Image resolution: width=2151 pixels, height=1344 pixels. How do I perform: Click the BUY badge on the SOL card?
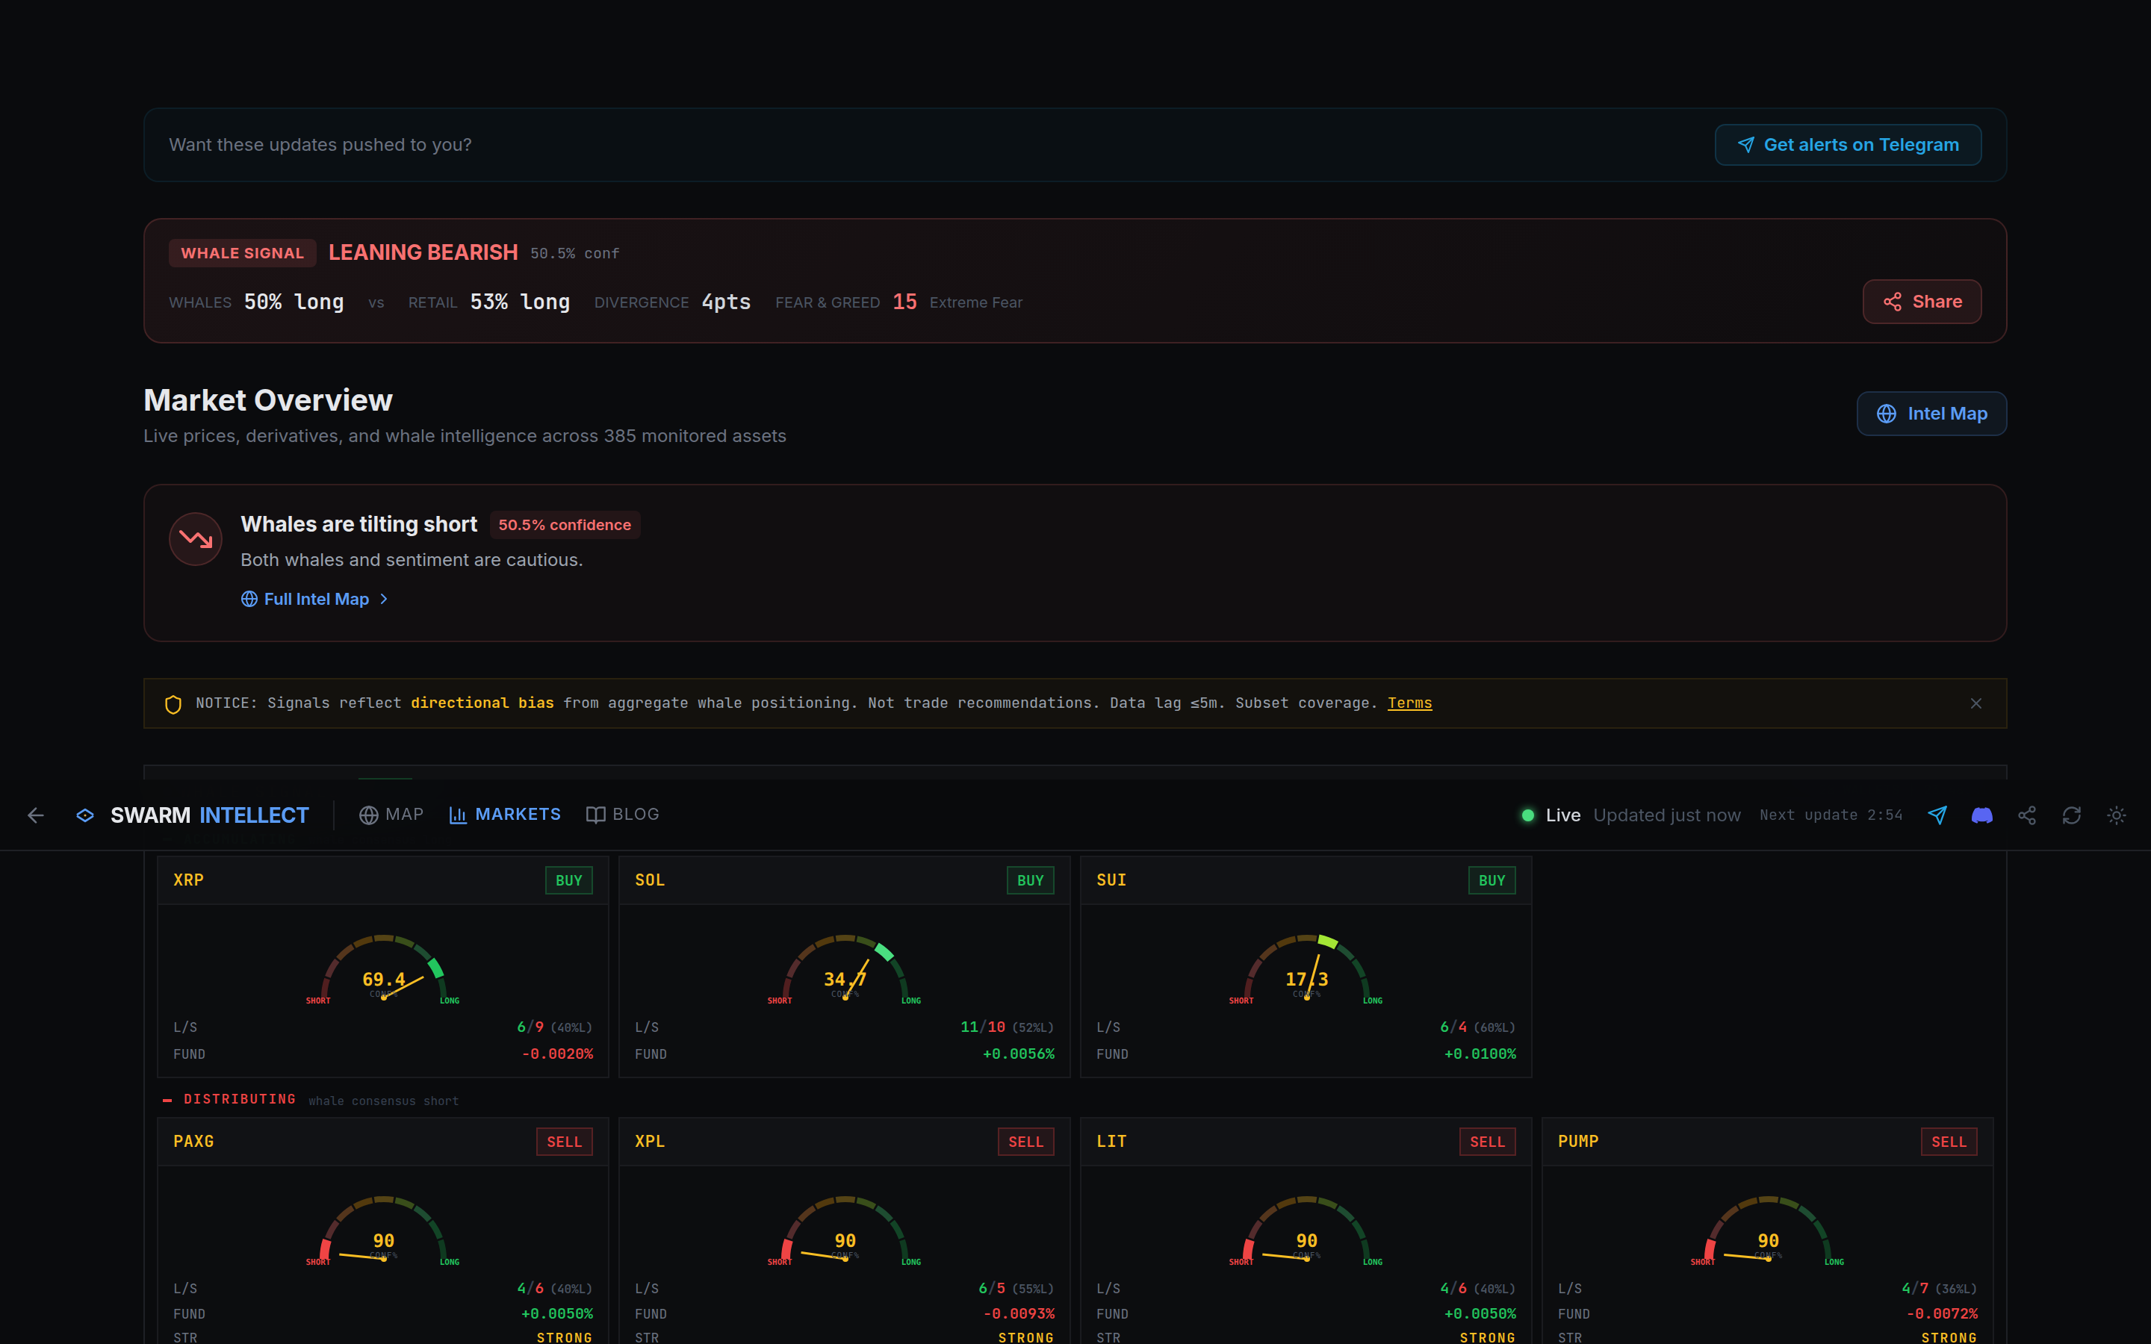pos(1029,880)
